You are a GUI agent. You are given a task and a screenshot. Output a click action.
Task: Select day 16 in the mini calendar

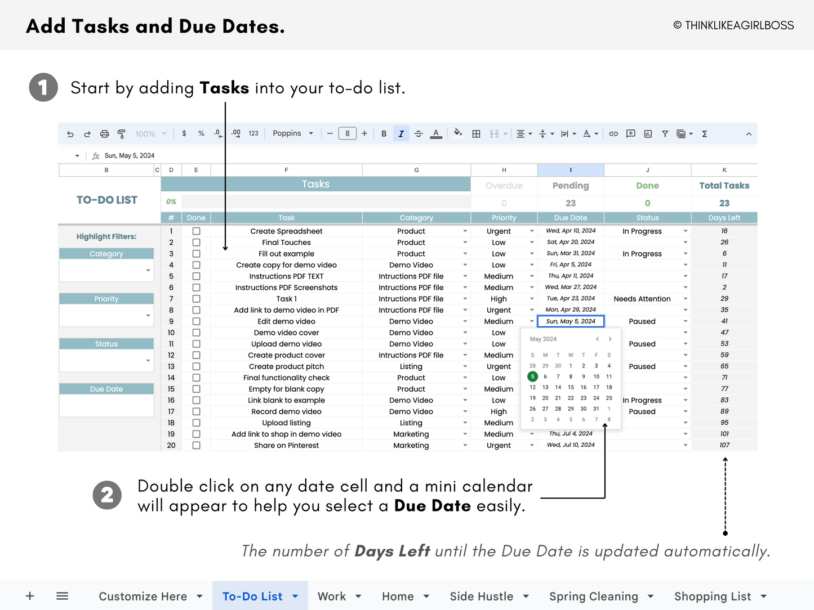pyautogui.click(x=584, y=387)
